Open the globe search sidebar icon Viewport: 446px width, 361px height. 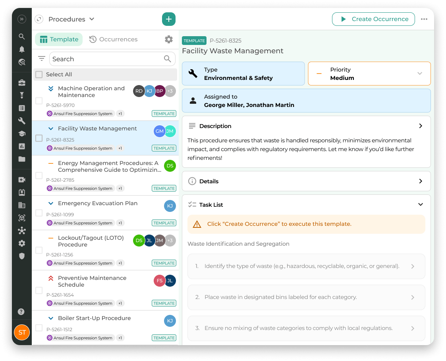click(21, 62)
